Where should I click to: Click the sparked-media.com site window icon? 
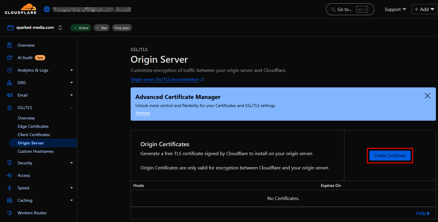tap(10, 28)
